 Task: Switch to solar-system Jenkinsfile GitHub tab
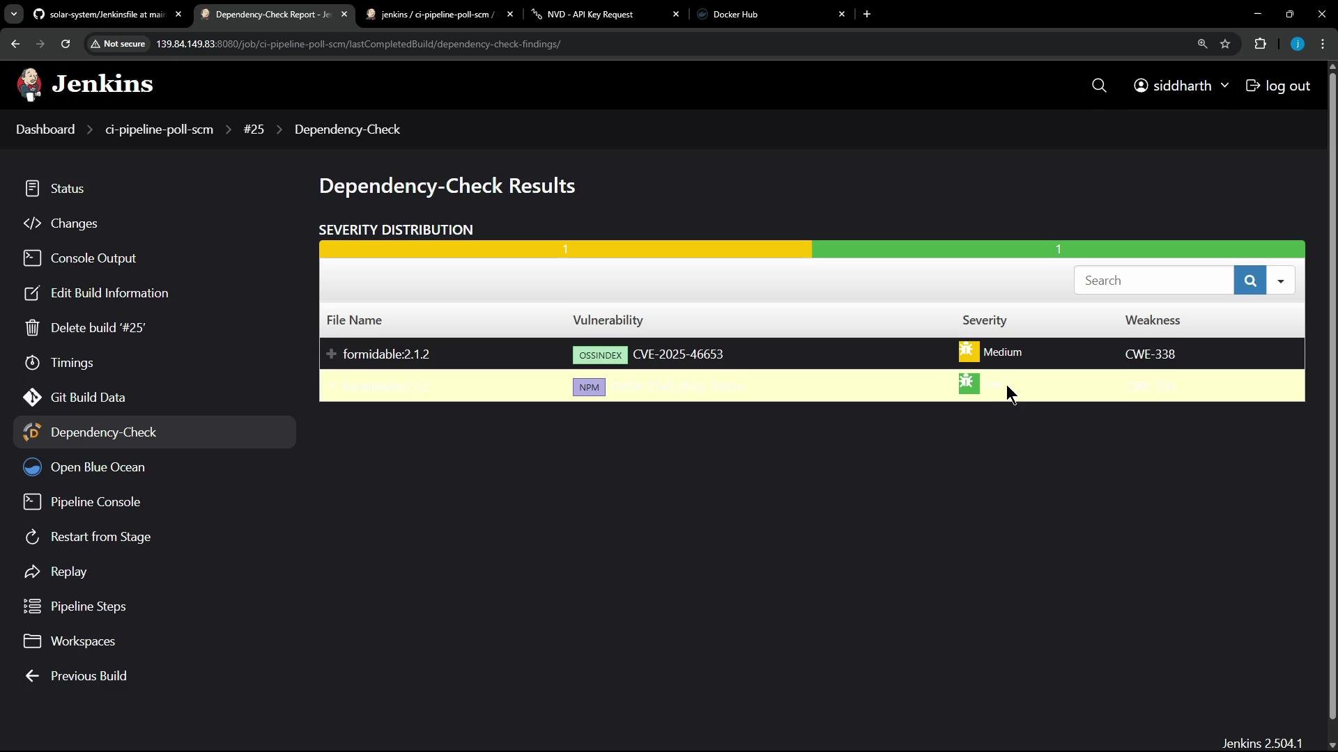coord(107,14)
